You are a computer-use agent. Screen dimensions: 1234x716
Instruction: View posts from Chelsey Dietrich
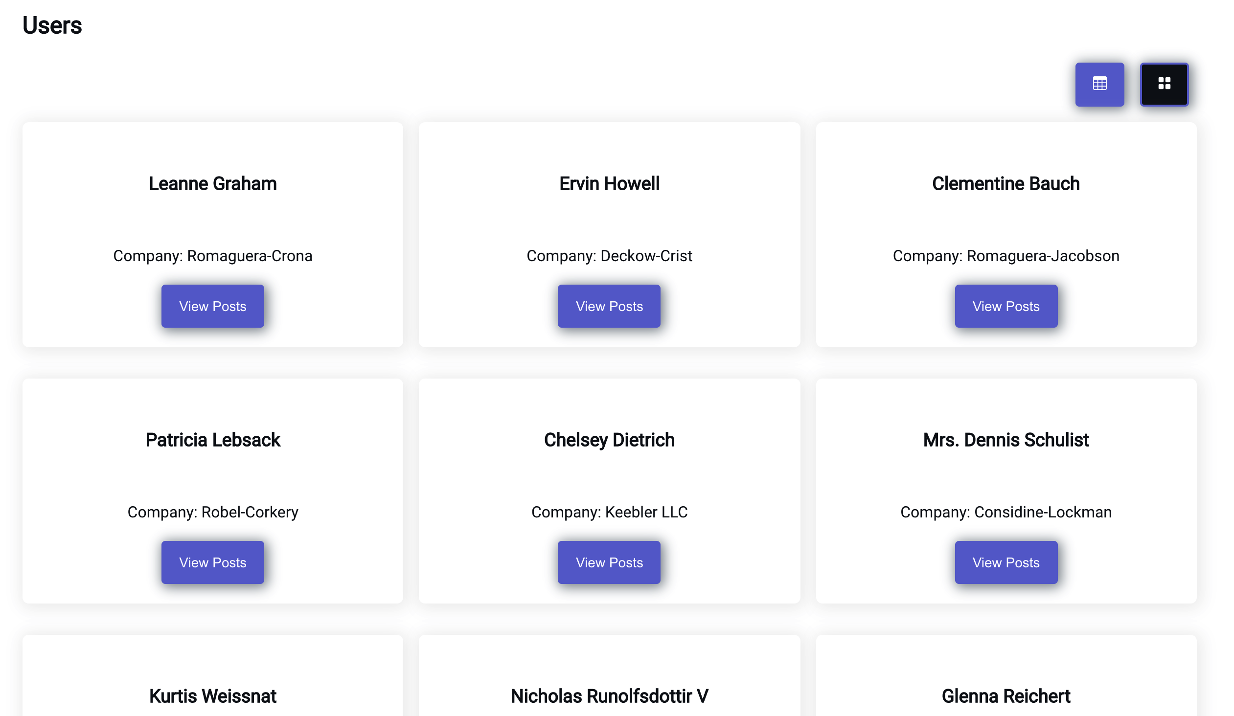click(609, 562)
